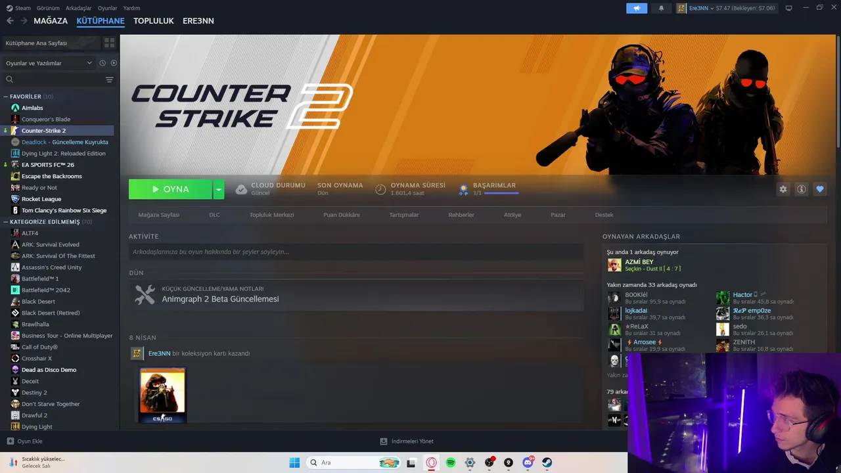Open Mağaza Sayfası link
This screenshot has height=473, width=841.
tap(159, 215)
